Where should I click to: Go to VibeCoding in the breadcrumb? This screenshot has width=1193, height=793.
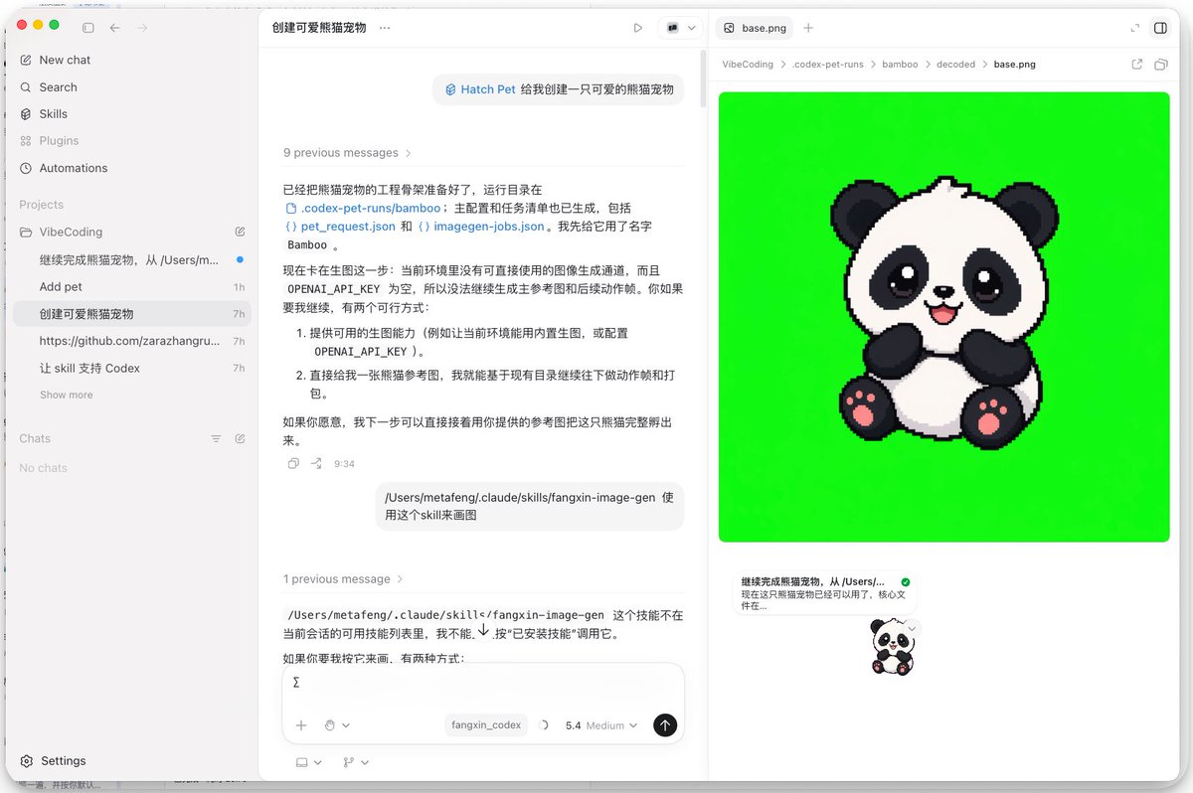[x=748, y=65]
